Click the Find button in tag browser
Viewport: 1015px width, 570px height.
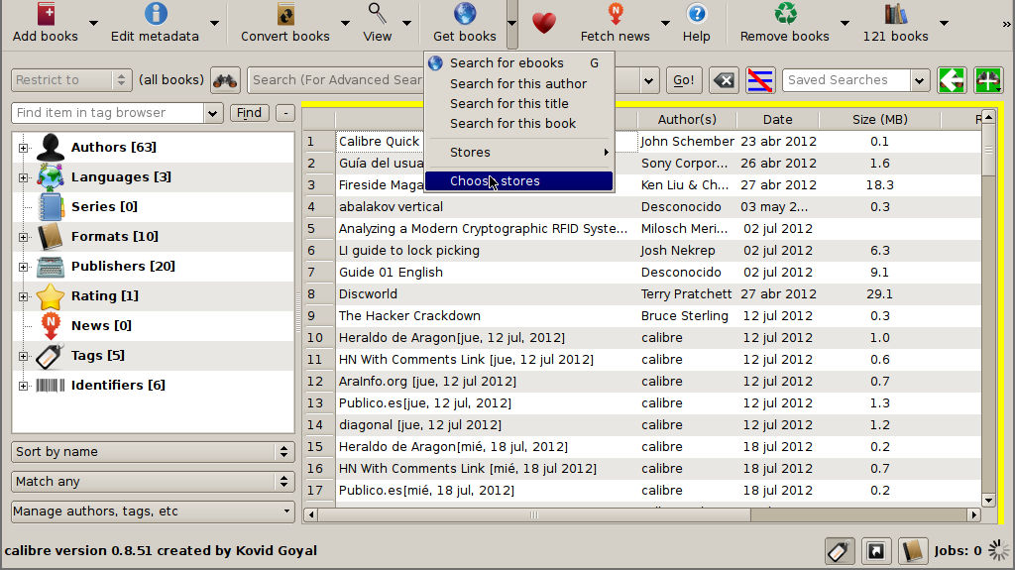[249, 113]
